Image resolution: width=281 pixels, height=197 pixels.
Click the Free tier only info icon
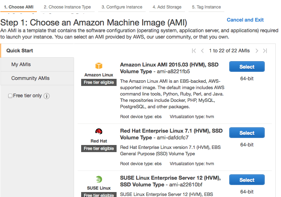46,96
